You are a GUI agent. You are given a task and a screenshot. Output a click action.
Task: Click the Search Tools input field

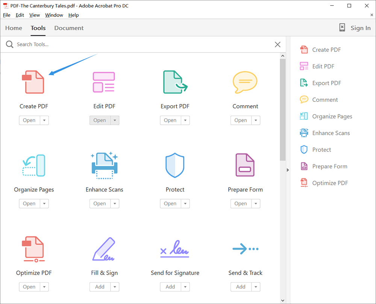(143, 44)
